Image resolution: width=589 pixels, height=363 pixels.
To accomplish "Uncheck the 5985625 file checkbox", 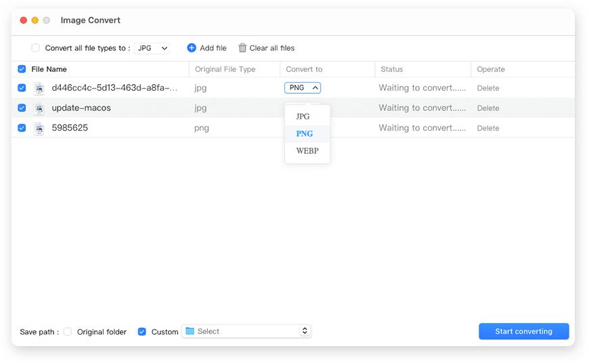I will tap(22, 128).
